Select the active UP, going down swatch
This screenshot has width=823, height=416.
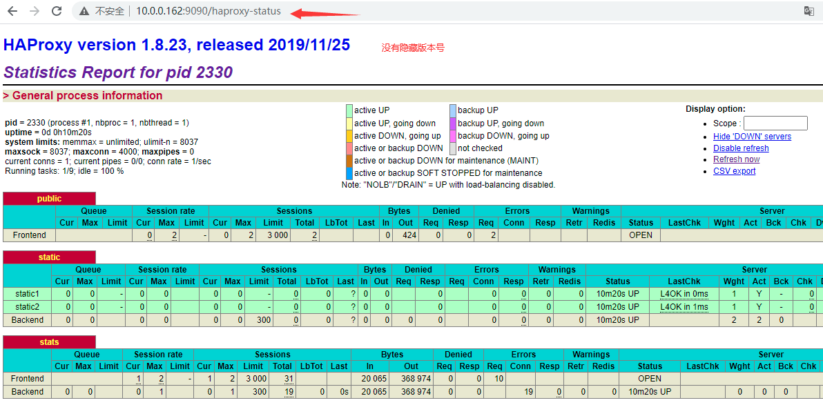point(349,123)
